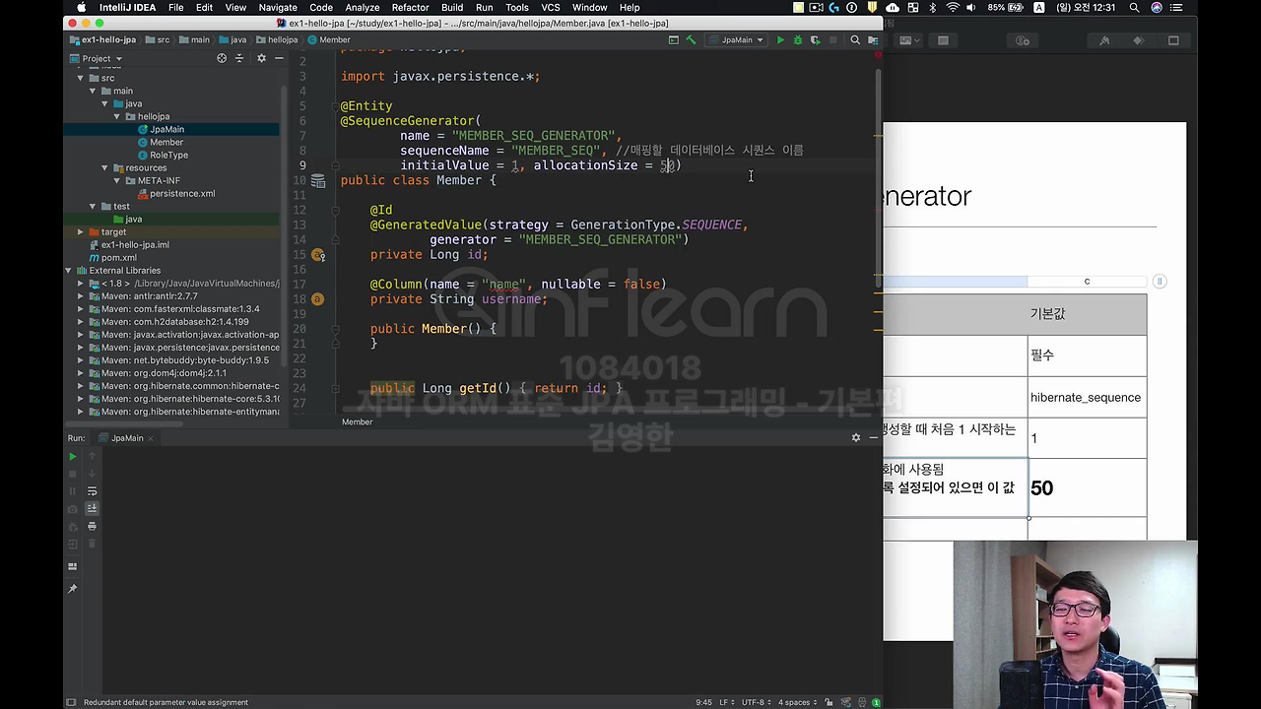The width and height of the screenshot is (1261, 709).
Task: Collapse External Libraries node
Action: [69, 270]
